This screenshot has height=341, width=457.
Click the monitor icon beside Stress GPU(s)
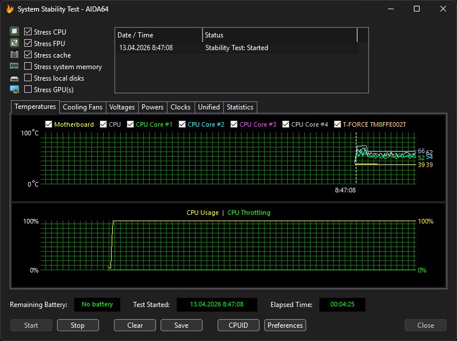(x=14, y=89)
